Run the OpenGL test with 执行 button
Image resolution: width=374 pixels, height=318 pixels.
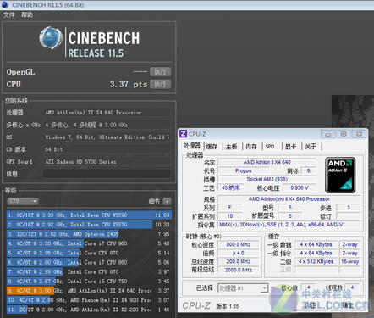pos(160,72)
